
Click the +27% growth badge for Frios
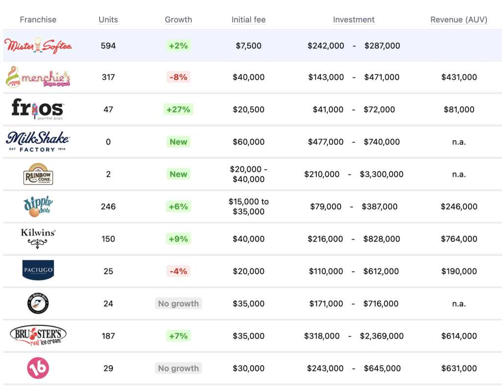[x=178, y=109]
